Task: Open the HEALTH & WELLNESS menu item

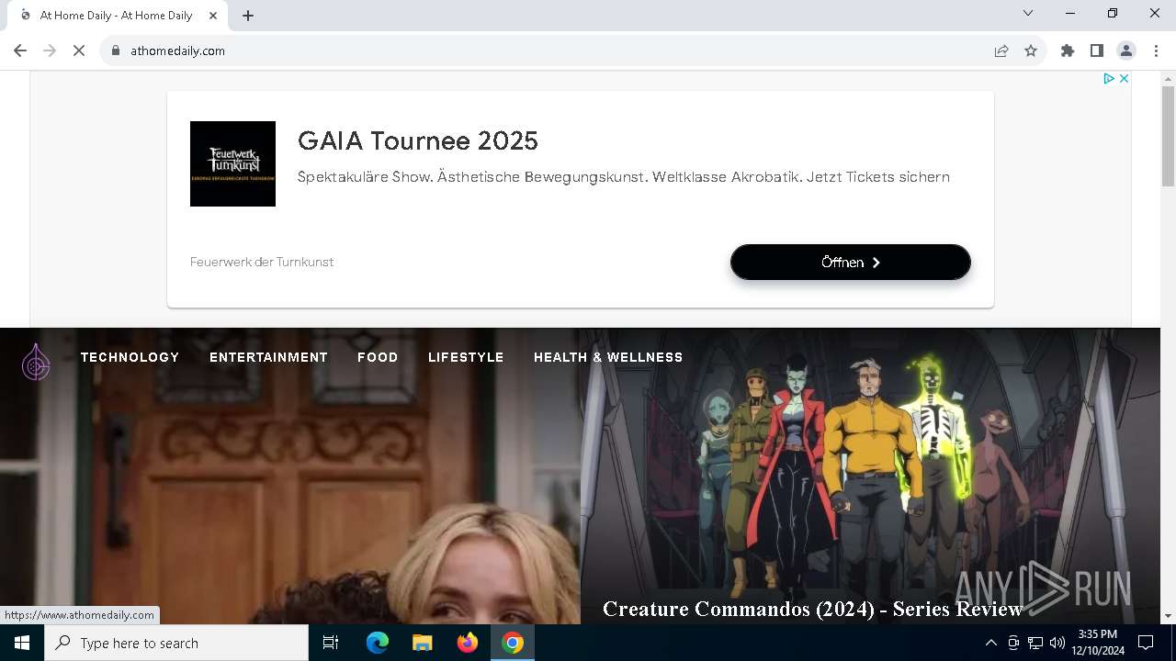Action: (x=608, y=357)
